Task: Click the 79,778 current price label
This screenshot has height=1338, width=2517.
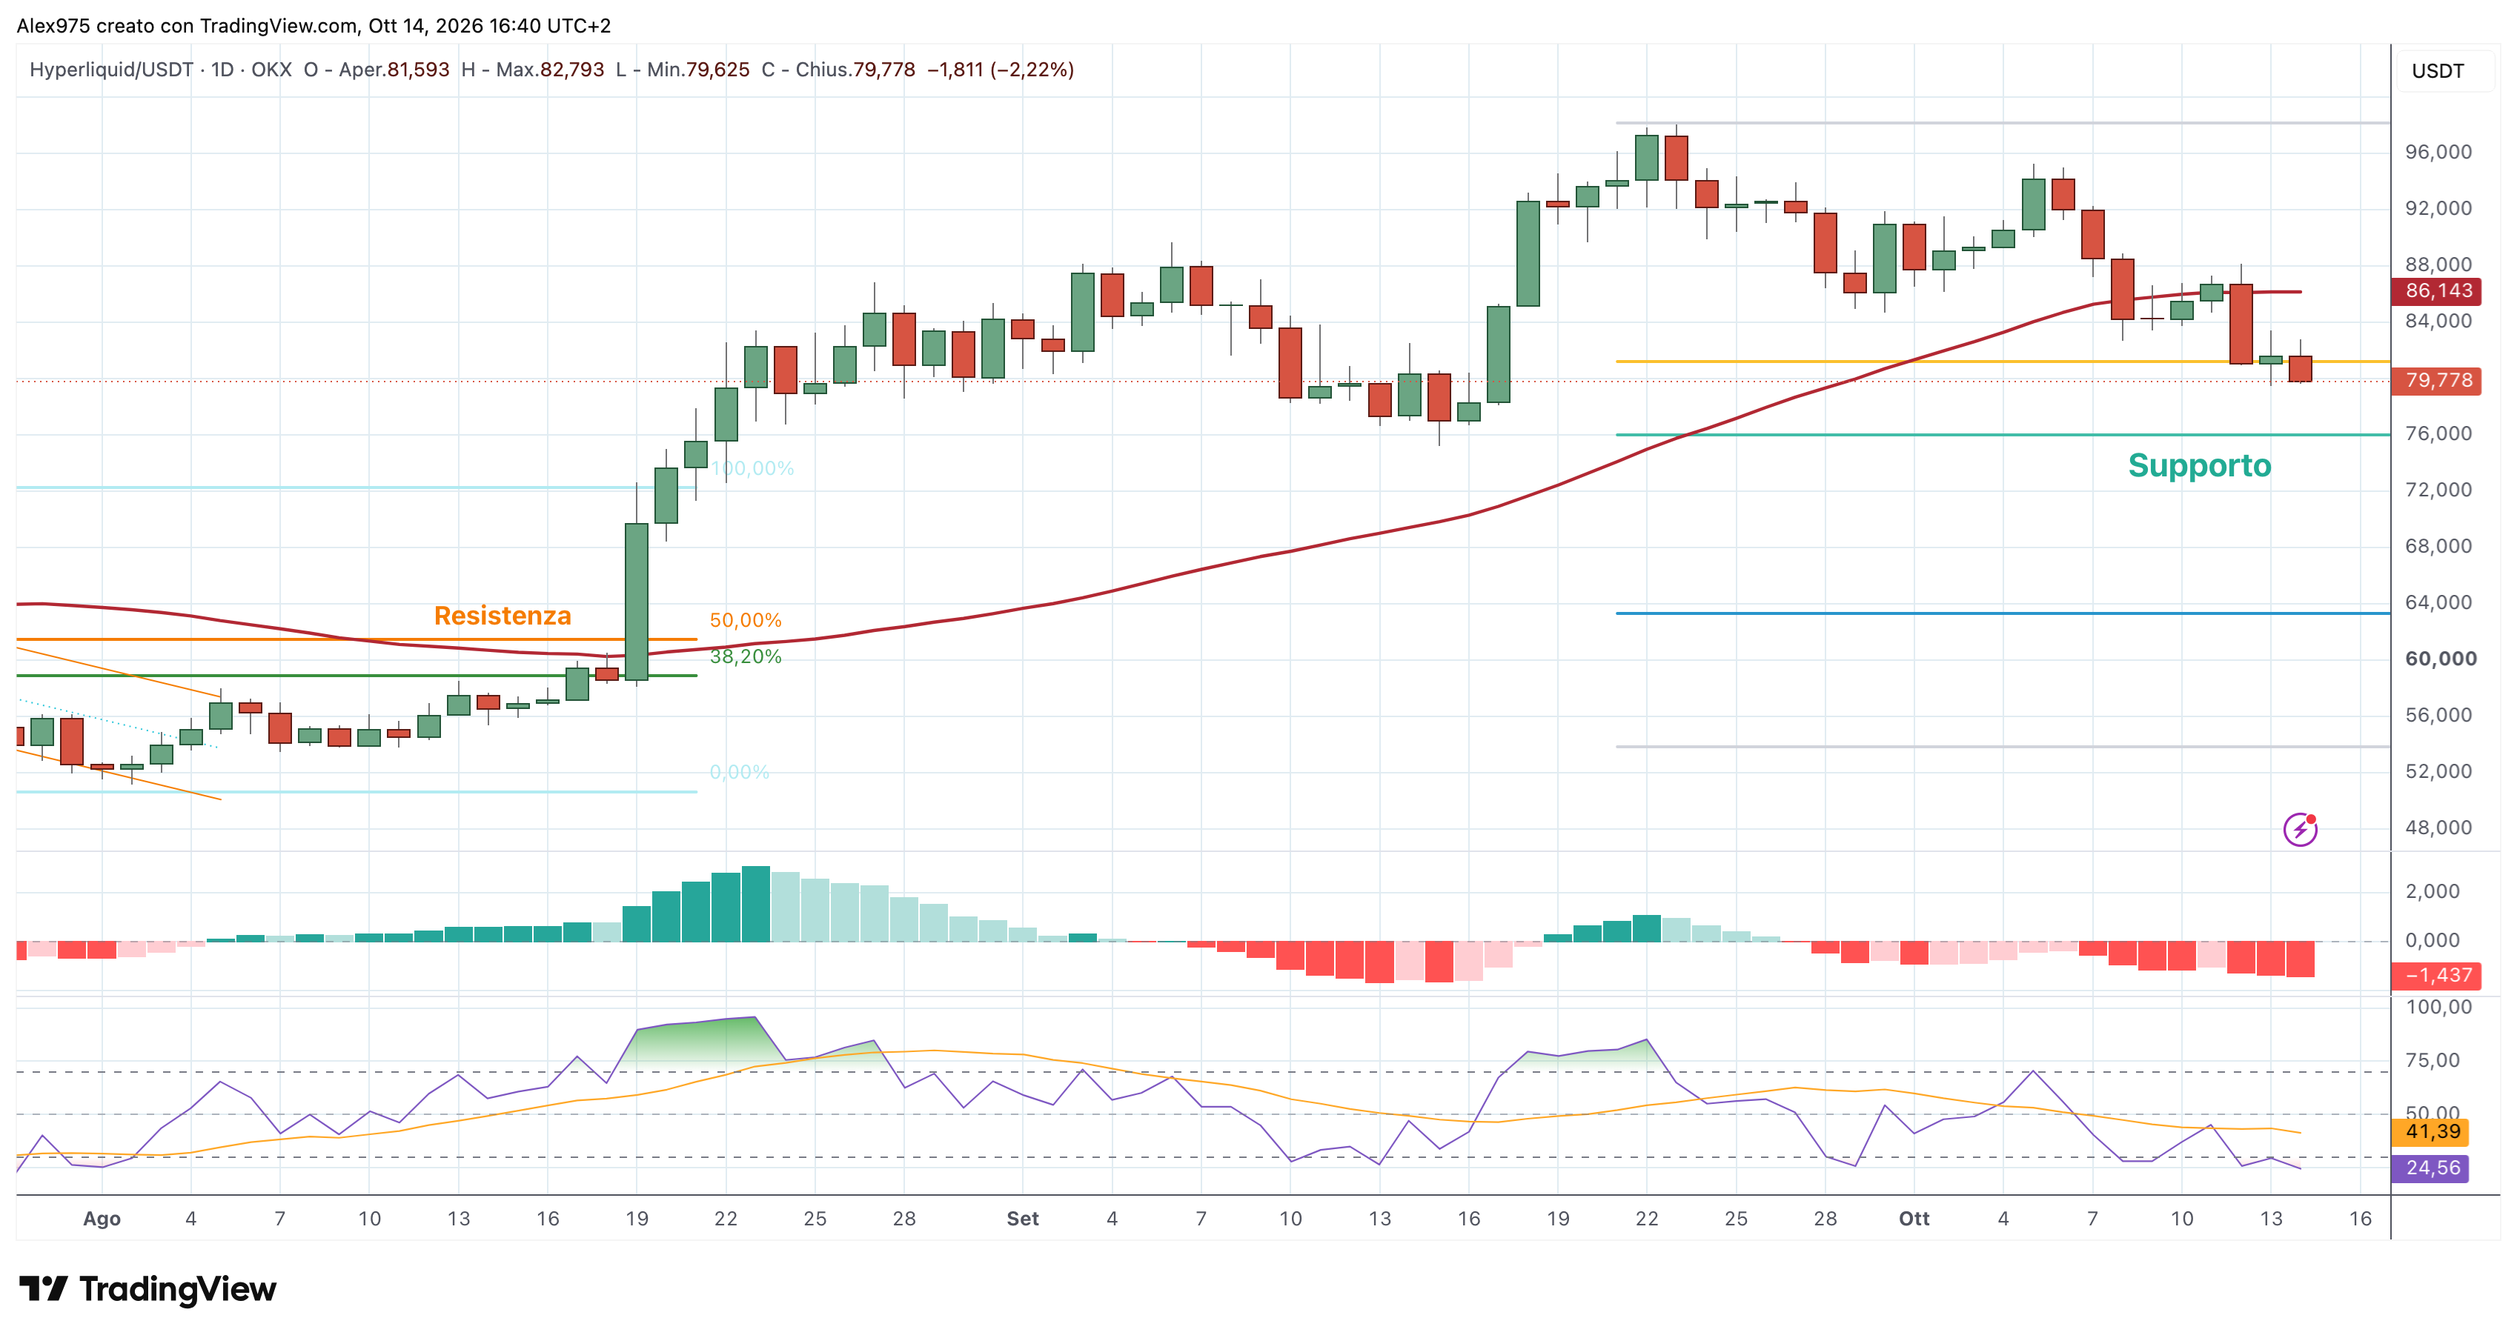Action: click(x=2438, y=380)
